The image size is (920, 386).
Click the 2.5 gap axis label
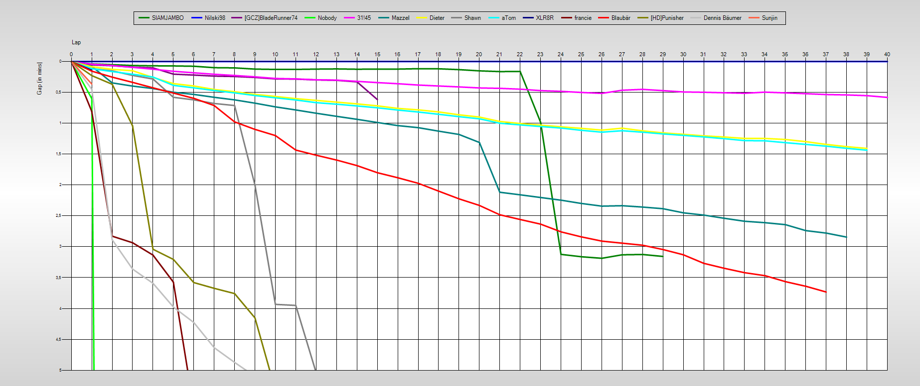pyautogui.click(x=58, y=215)
